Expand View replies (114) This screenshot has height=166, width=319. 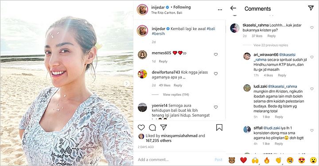176,95
